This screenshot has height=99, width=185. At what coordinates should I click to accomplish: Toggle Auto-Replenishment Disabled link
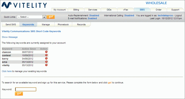click(94, 16)
